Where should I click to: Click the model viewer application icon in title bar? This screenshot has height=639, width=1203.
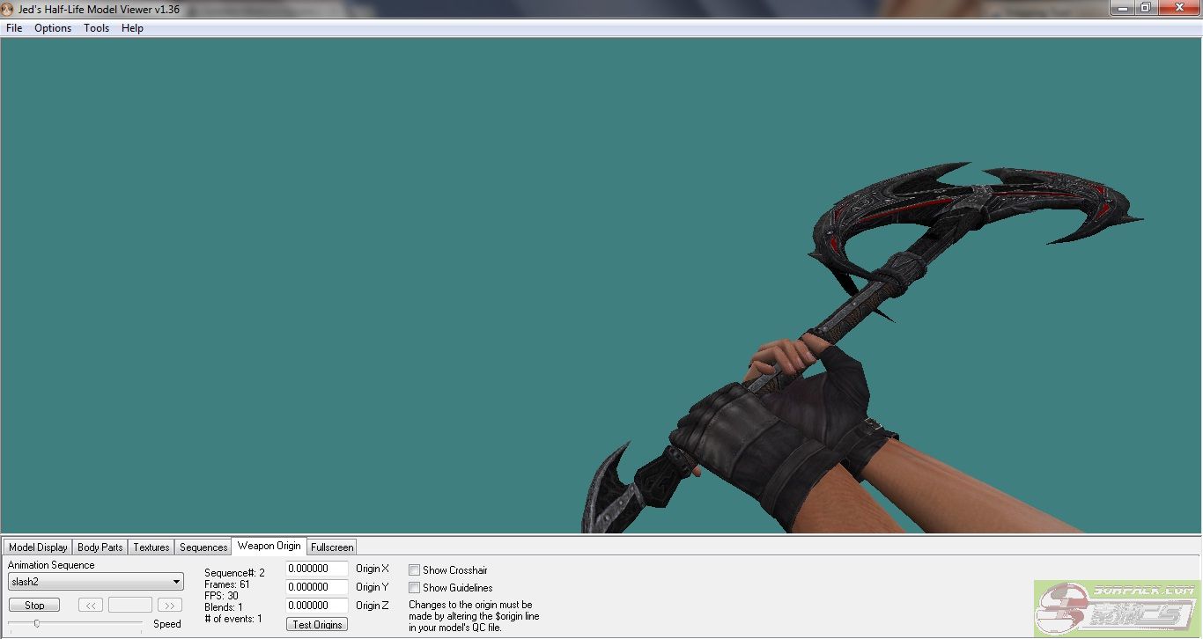tap(8, 9)
